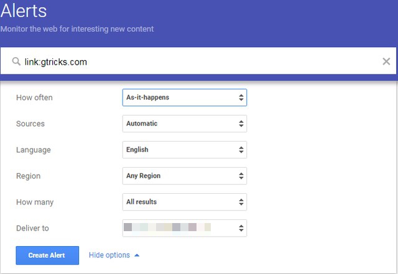Click the magnifying glass search icon
The height and width of the screenshot is (274, 398).
pyautogui.click(x=16, y=62)
